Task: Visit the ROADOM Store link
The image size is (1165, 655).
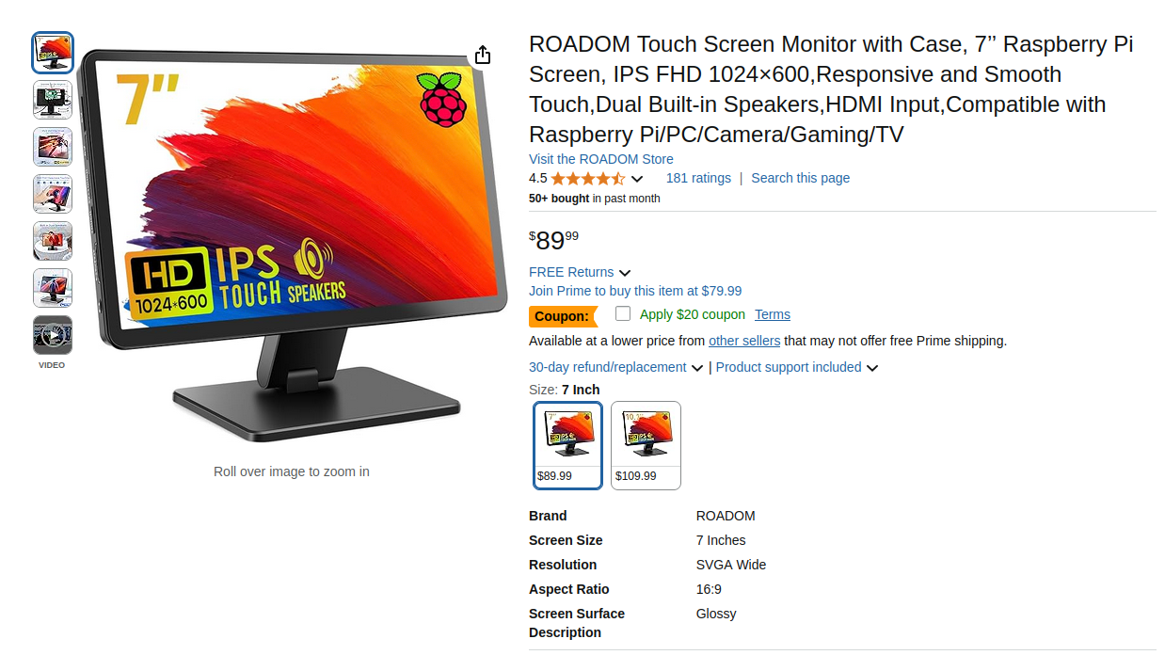Action: 601,159
